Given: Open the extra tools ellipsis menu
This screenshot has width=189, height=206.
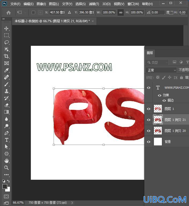Looking at the screenshot, I should coord(6,175).
